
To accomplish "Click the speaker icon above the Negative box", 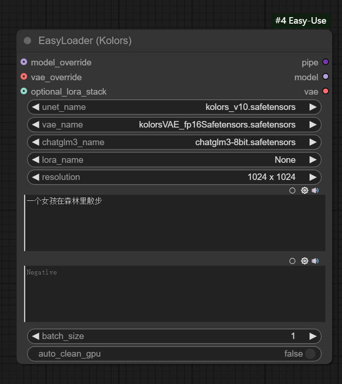I will pos(315,261).
